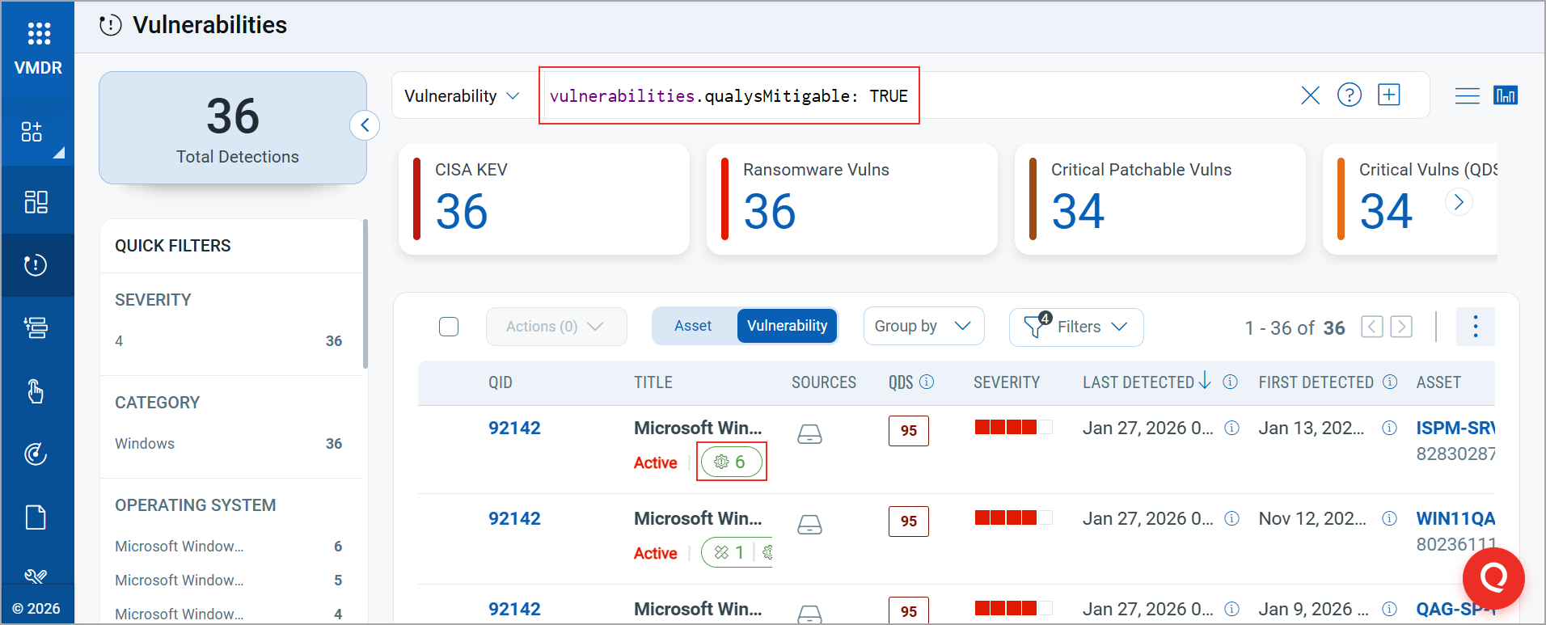Click the QDS column info icon
This screenshot has height=625, width=1546.
point(927,382)
